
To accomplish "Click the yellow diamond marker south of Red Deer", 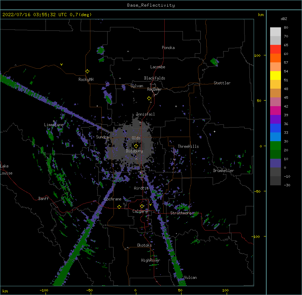I will coord(149,98).
